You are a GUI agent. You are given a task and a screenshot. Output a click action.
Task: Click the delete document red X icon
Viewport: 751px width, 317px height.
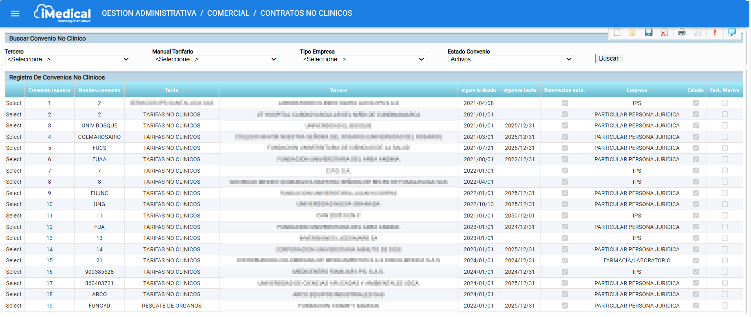point(664,33)
